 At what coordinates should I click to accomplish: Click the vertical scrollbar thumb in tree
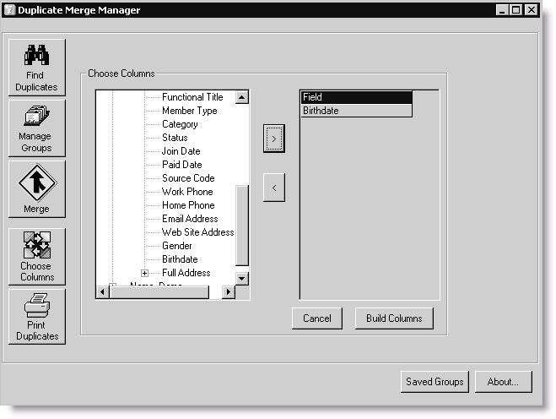pyautogui.click(x=242, y=225)
